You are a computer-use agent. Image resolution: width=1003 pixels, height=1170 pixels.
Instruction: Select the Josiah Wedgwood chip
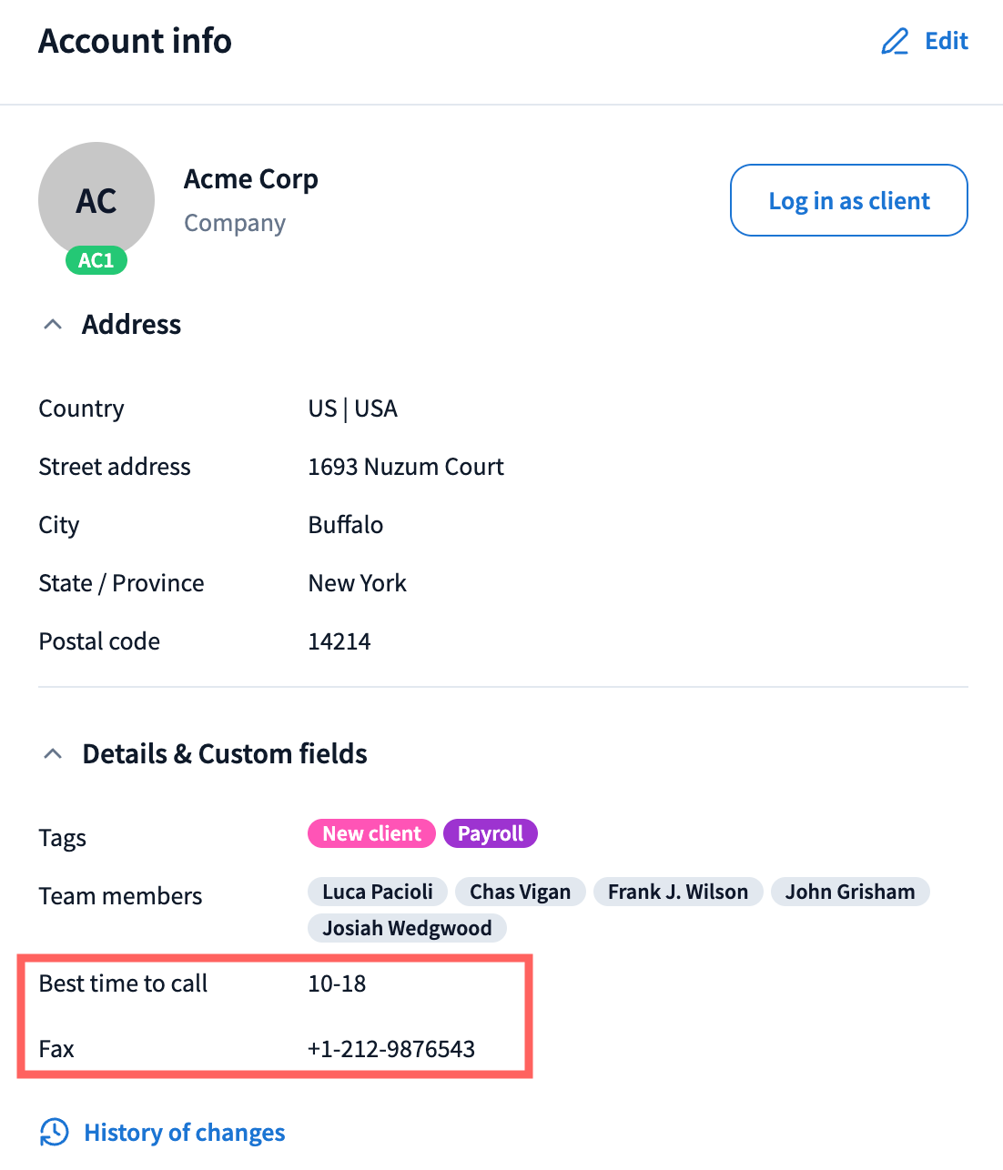(x=407, y=928)
